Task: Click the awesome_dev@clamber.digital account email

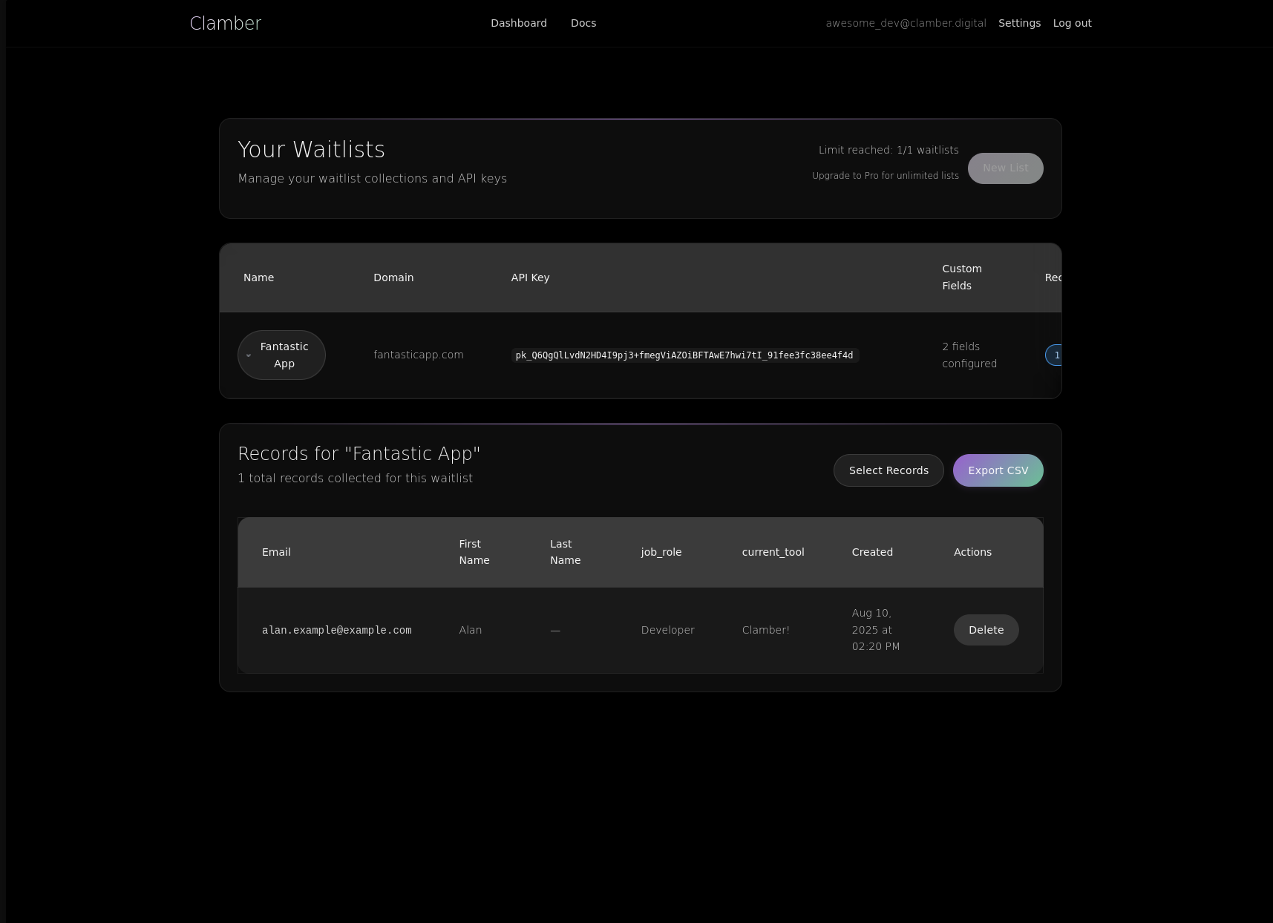Action: click(x=906, y=23)
